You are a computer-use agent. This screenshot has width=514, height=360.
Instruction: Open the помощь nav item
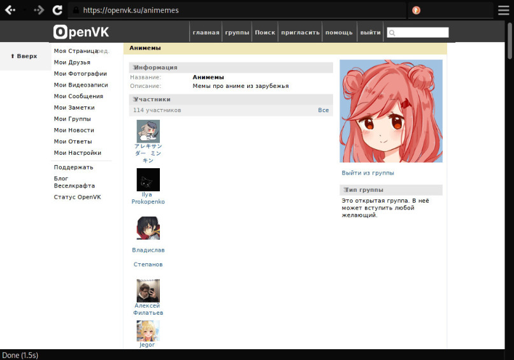[x=339, y=32]
